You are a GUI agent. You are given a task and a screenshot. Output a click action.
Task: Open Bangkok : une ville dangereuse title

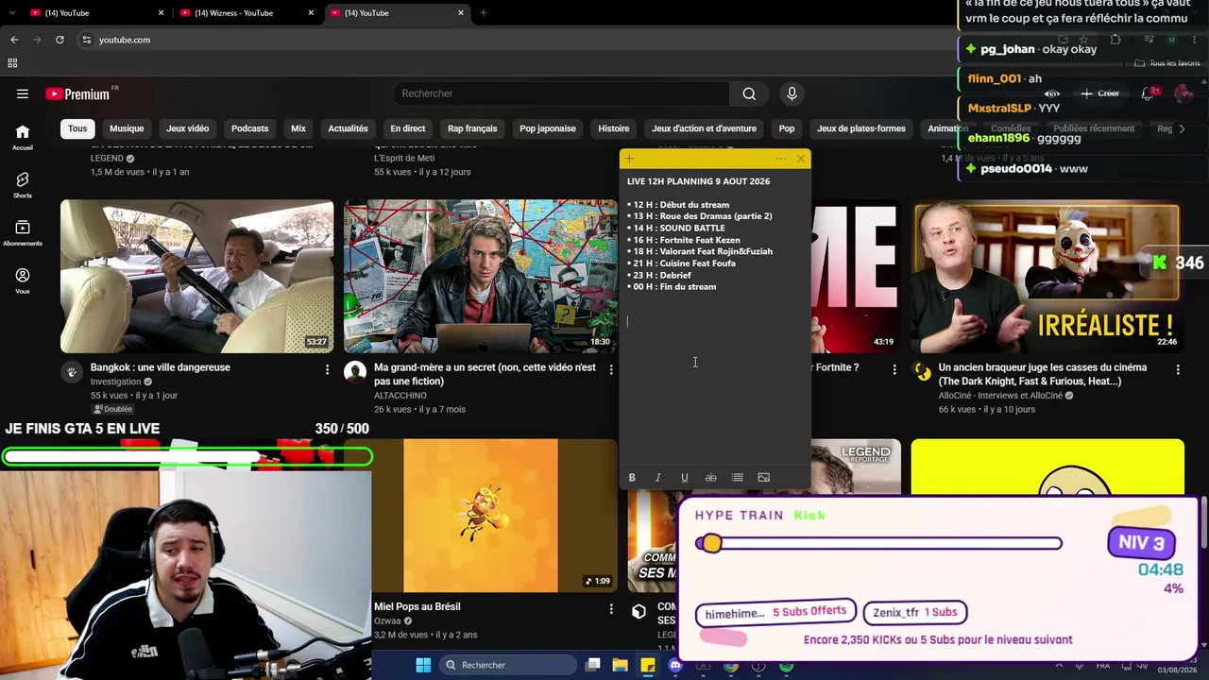pos(161,367)
